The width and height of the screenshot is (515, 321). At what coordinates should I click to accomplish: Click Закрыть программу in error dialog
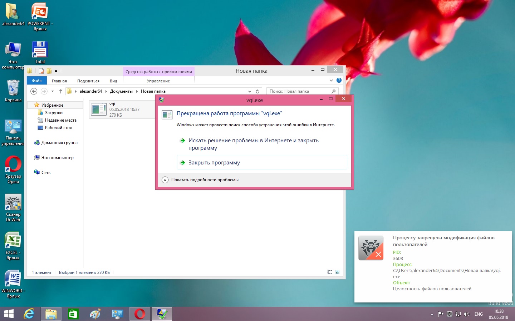coord(214,163)
